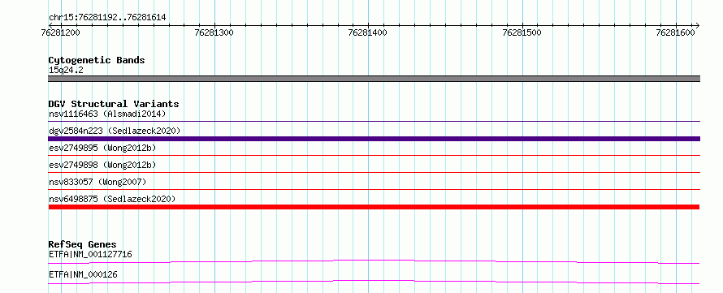Click ruler coordinate 76281400
The height and width of the screenshot is (293, 723).
pos(368,32)
